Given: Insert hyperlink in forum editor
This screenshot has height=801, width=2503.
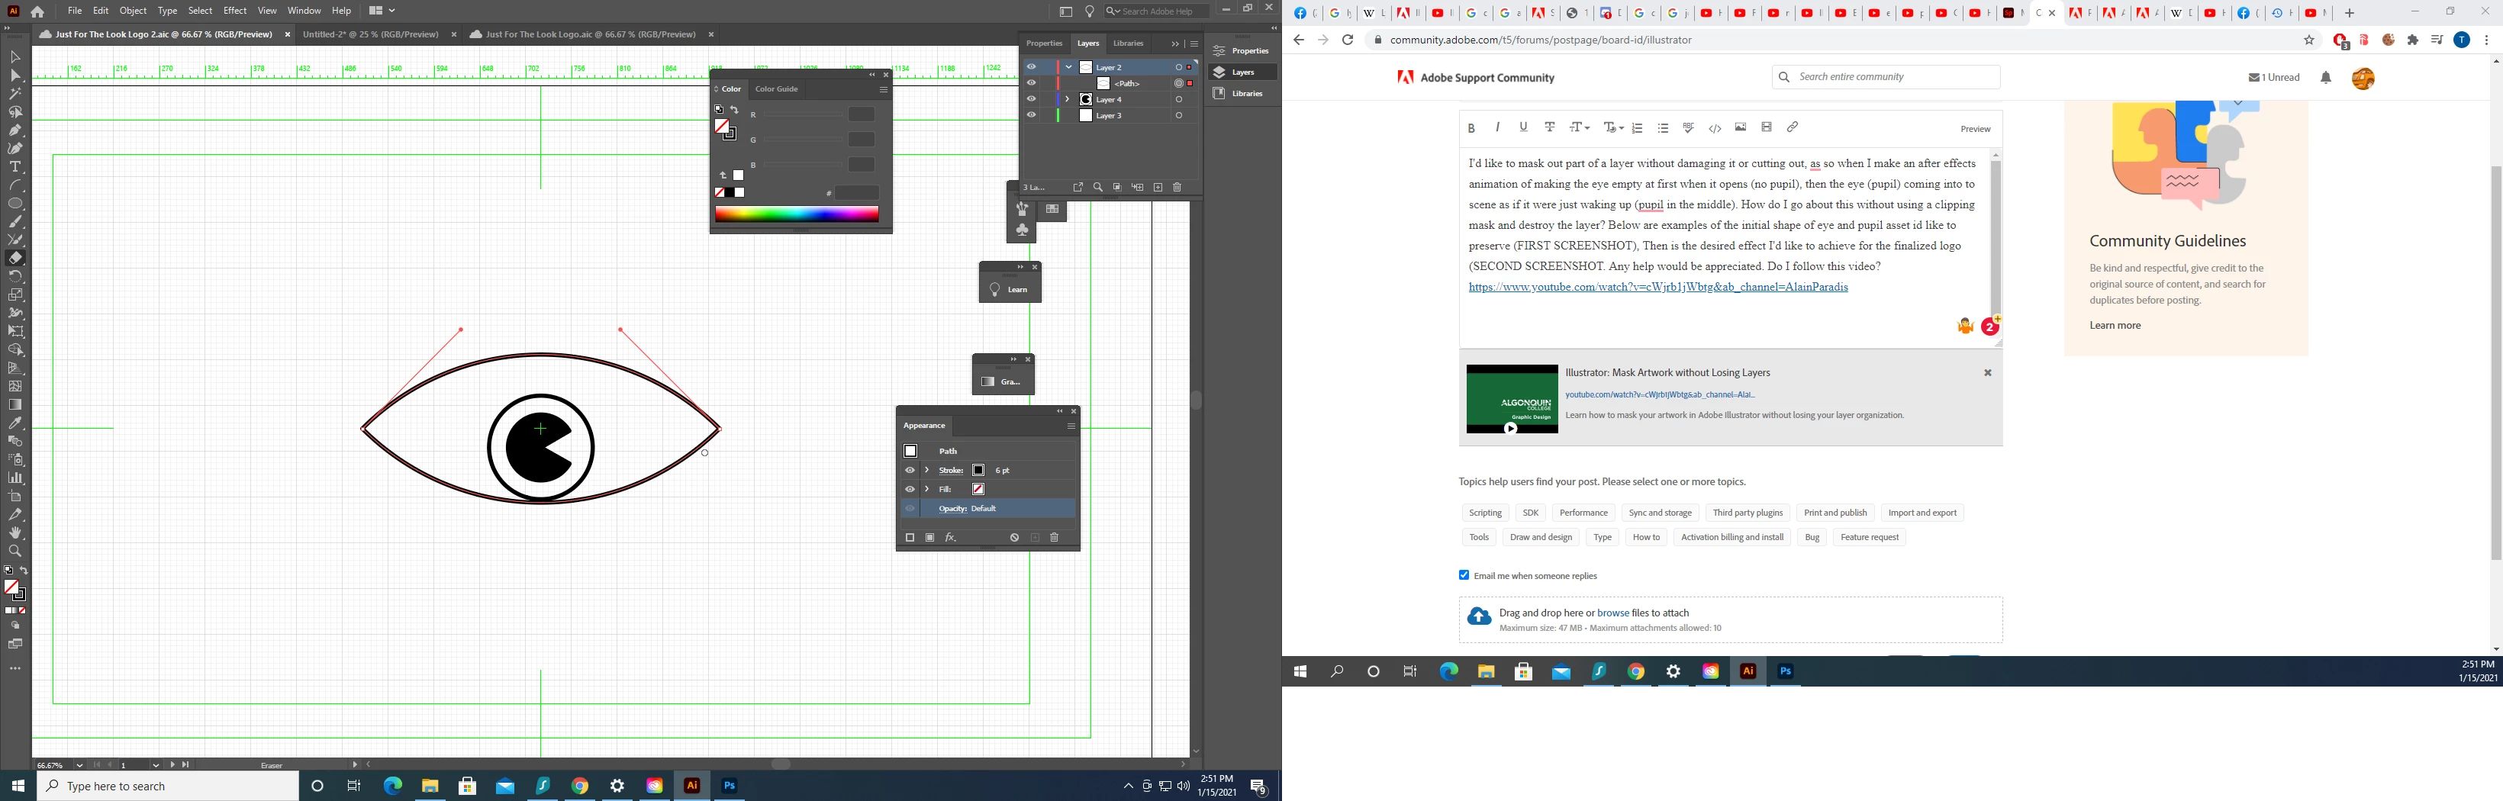Looking at the screenshot, I should [1792, 127].
